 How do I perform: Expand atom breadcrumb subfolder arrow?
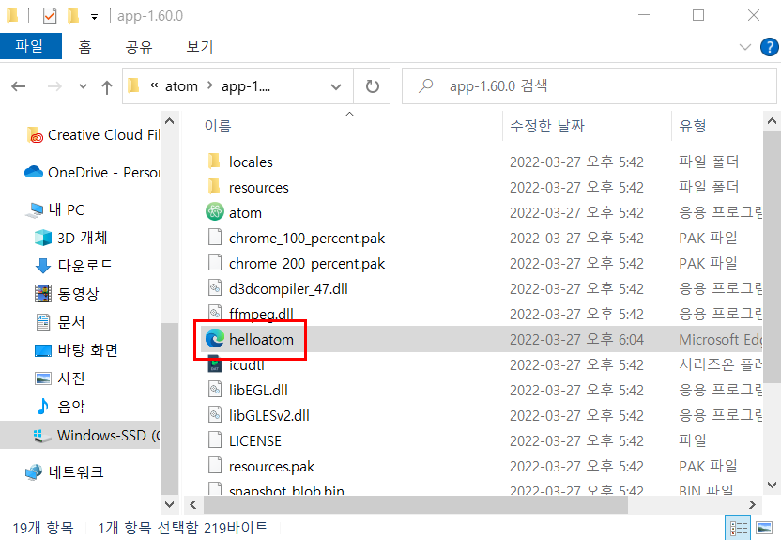tap(210, 85)
